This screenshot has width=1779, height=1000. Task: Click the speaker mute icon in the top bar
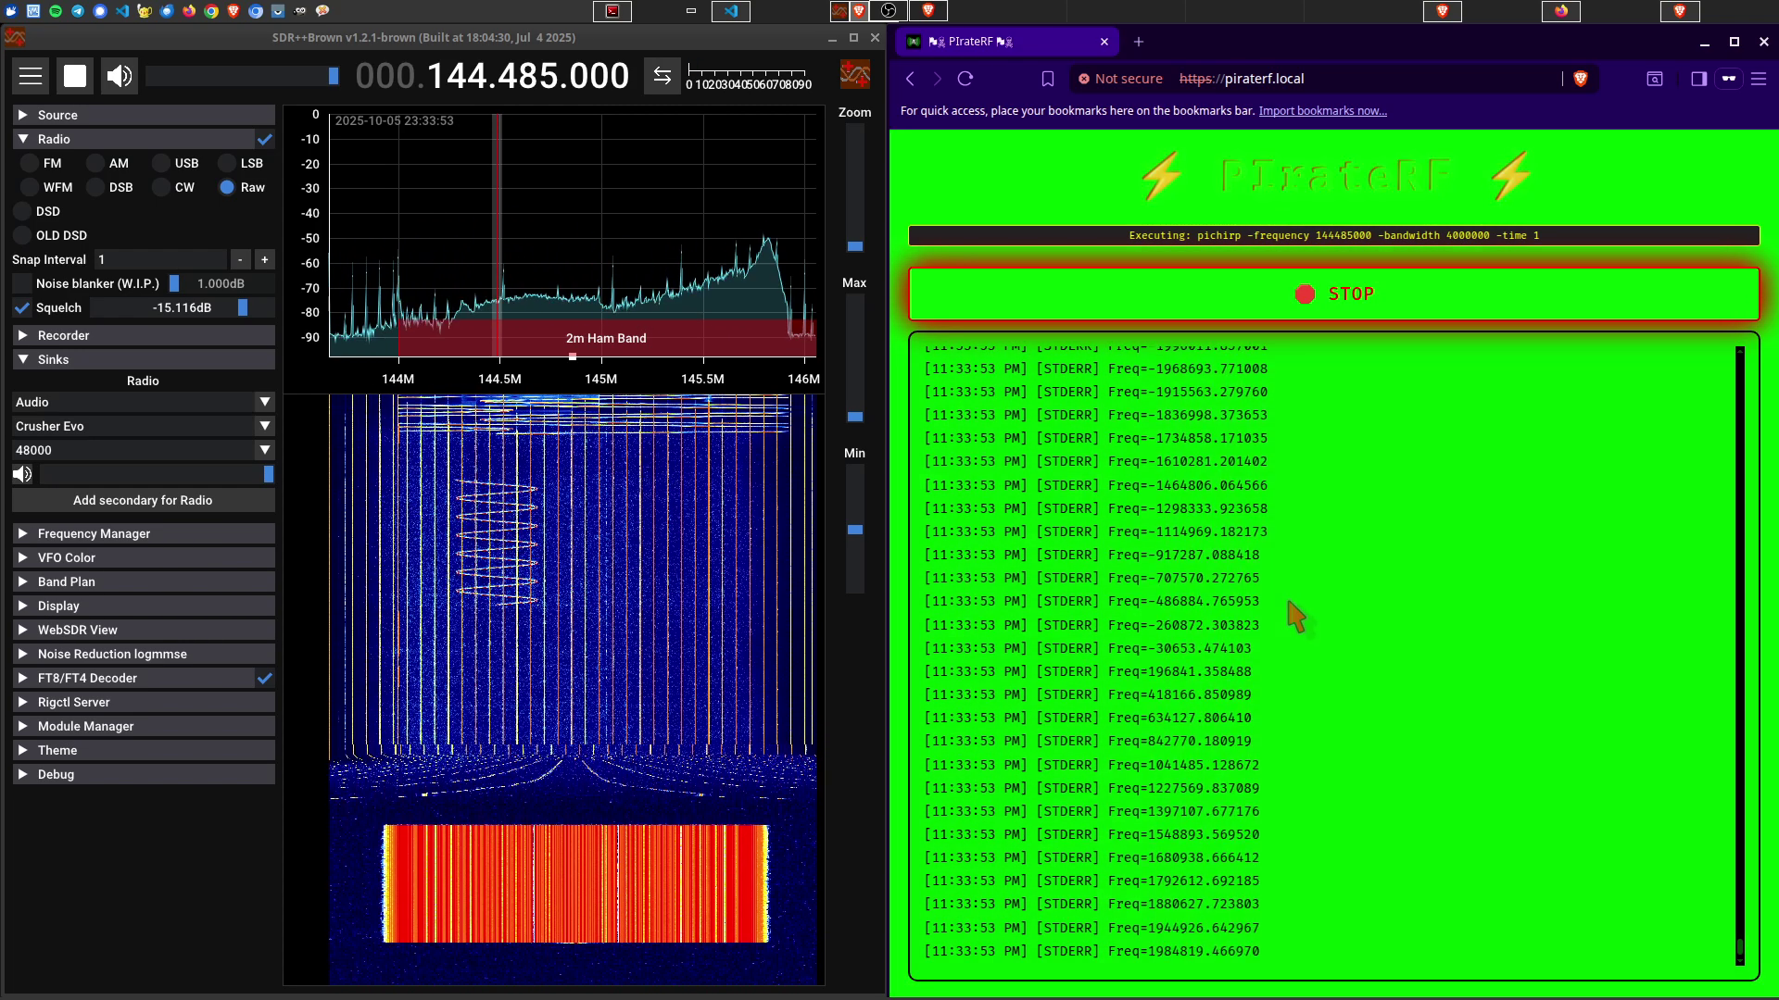[120, 76]
